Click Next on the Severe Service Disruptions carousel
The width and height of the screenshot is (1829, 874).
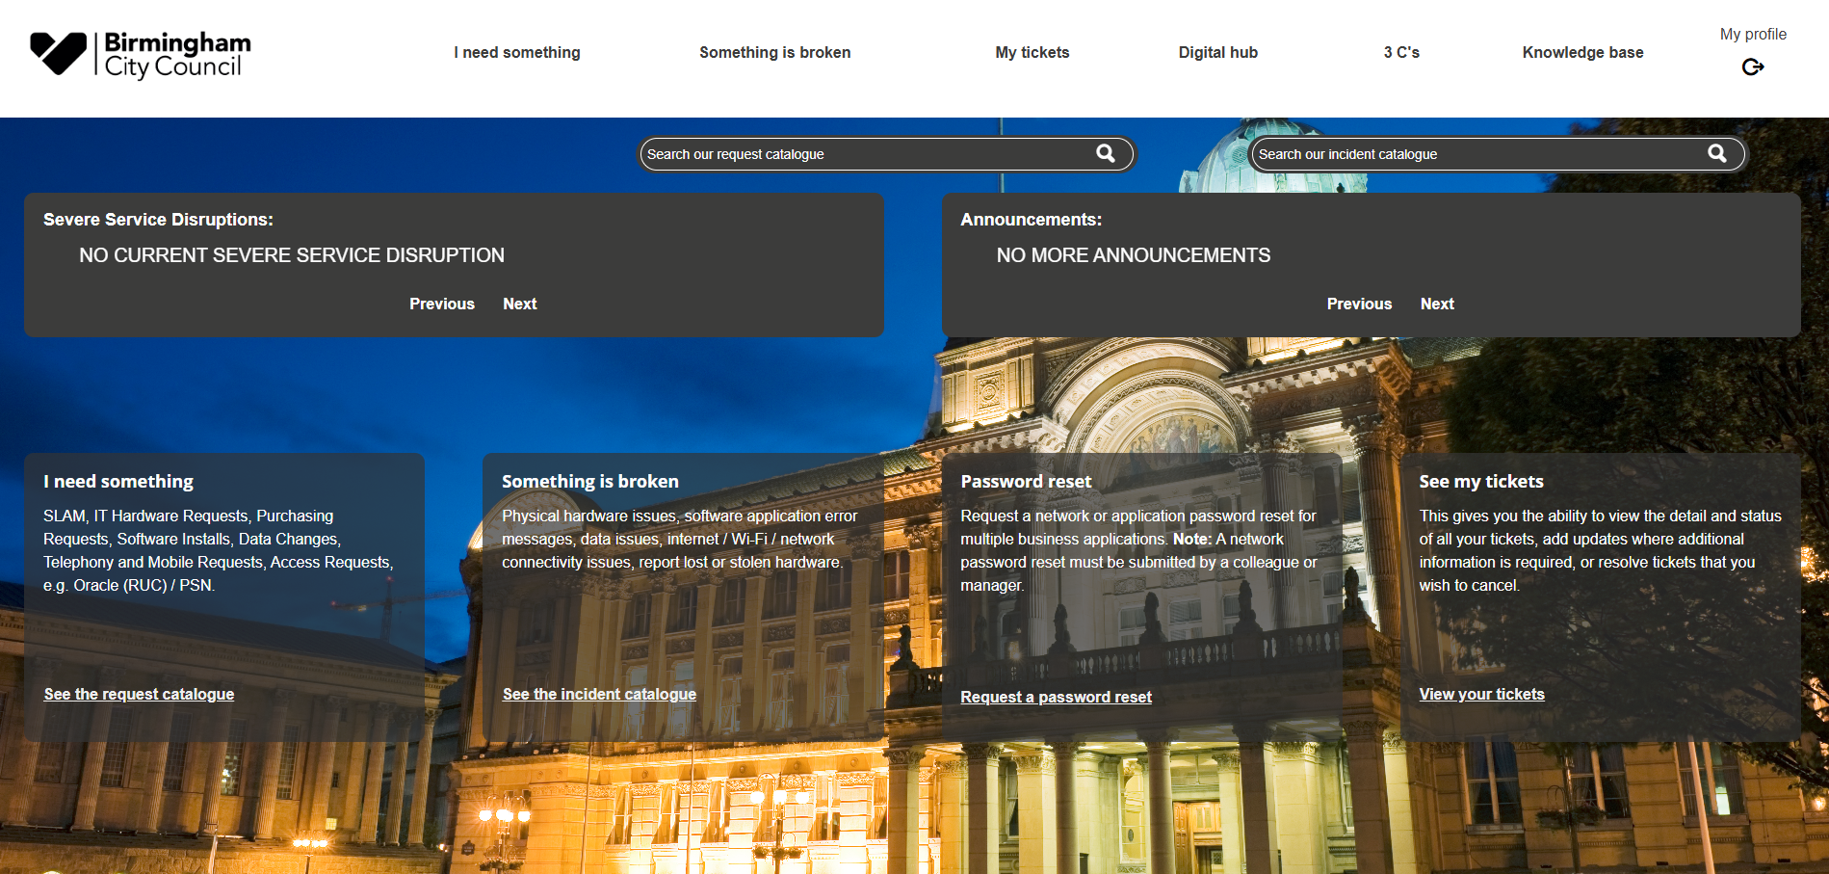(519, 304)
